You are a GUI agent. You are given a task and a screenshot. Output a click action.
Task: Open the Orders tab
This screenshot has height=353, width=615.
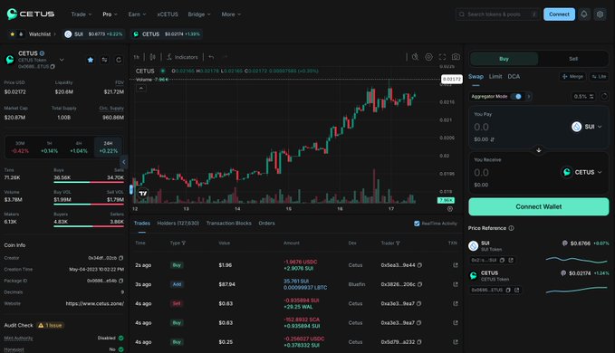(266, 224)
